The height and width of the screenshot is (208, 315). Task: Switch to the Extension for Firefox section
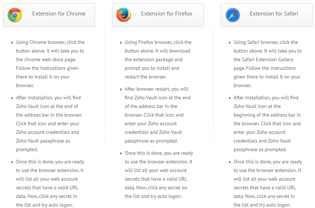click(x=157, y=14)
